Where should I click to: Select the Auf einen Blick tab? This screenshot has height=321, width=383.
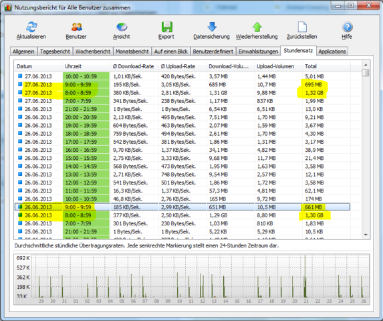pos(170,51)
